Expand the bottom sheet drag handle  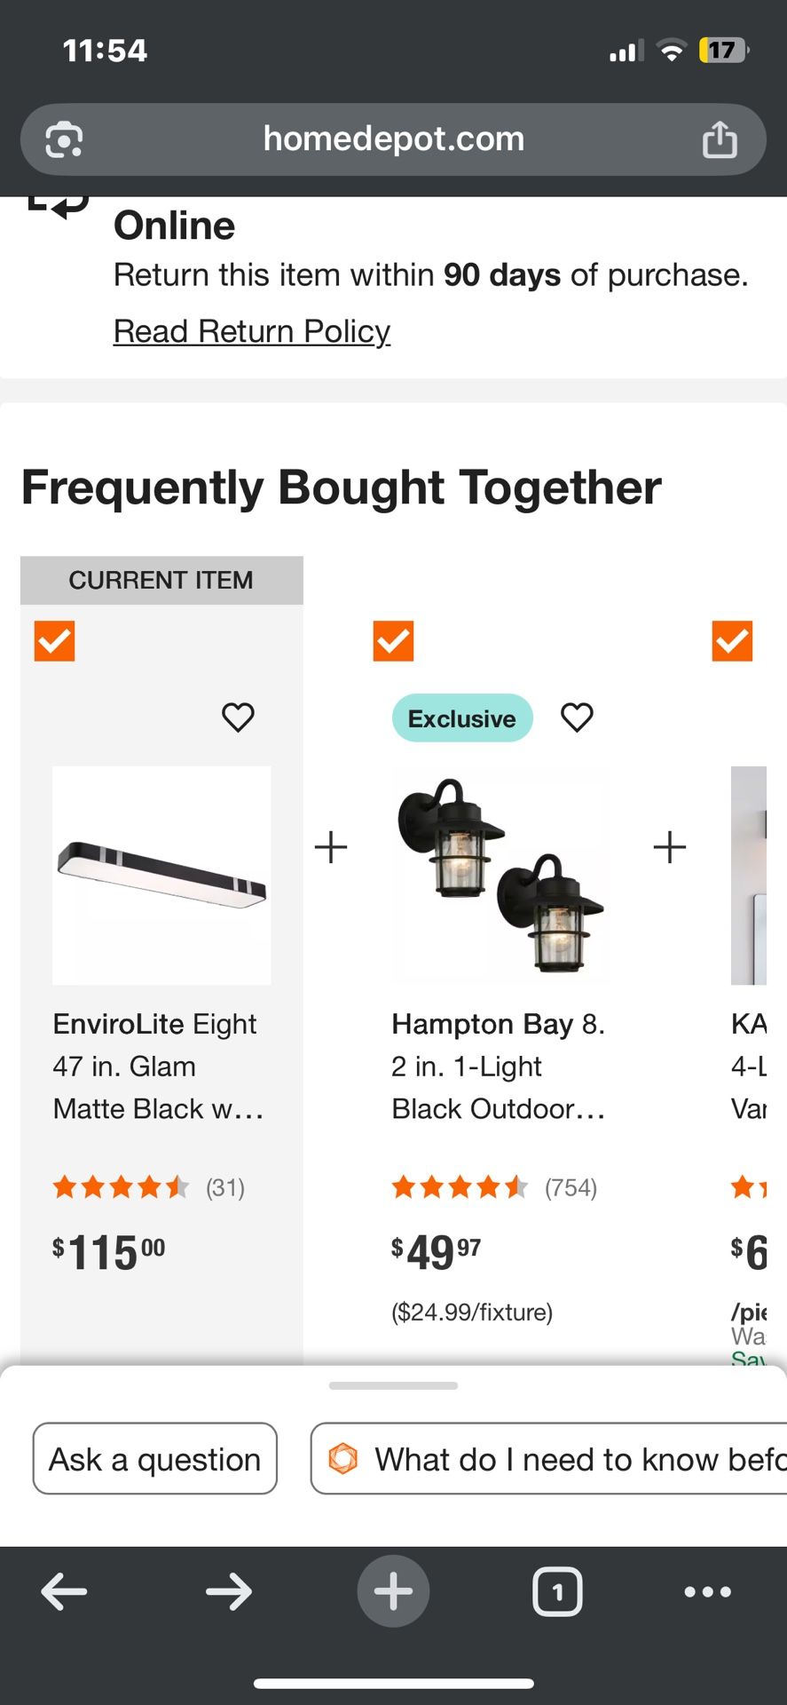[393, 1385]
